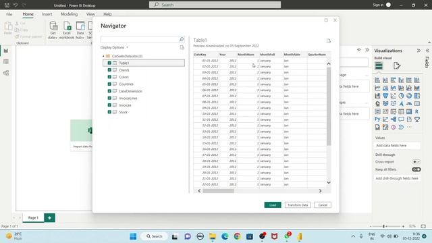Select the Pie chart visual
The width and height of the screenshot is (432, 243).
tap(401, 96)
